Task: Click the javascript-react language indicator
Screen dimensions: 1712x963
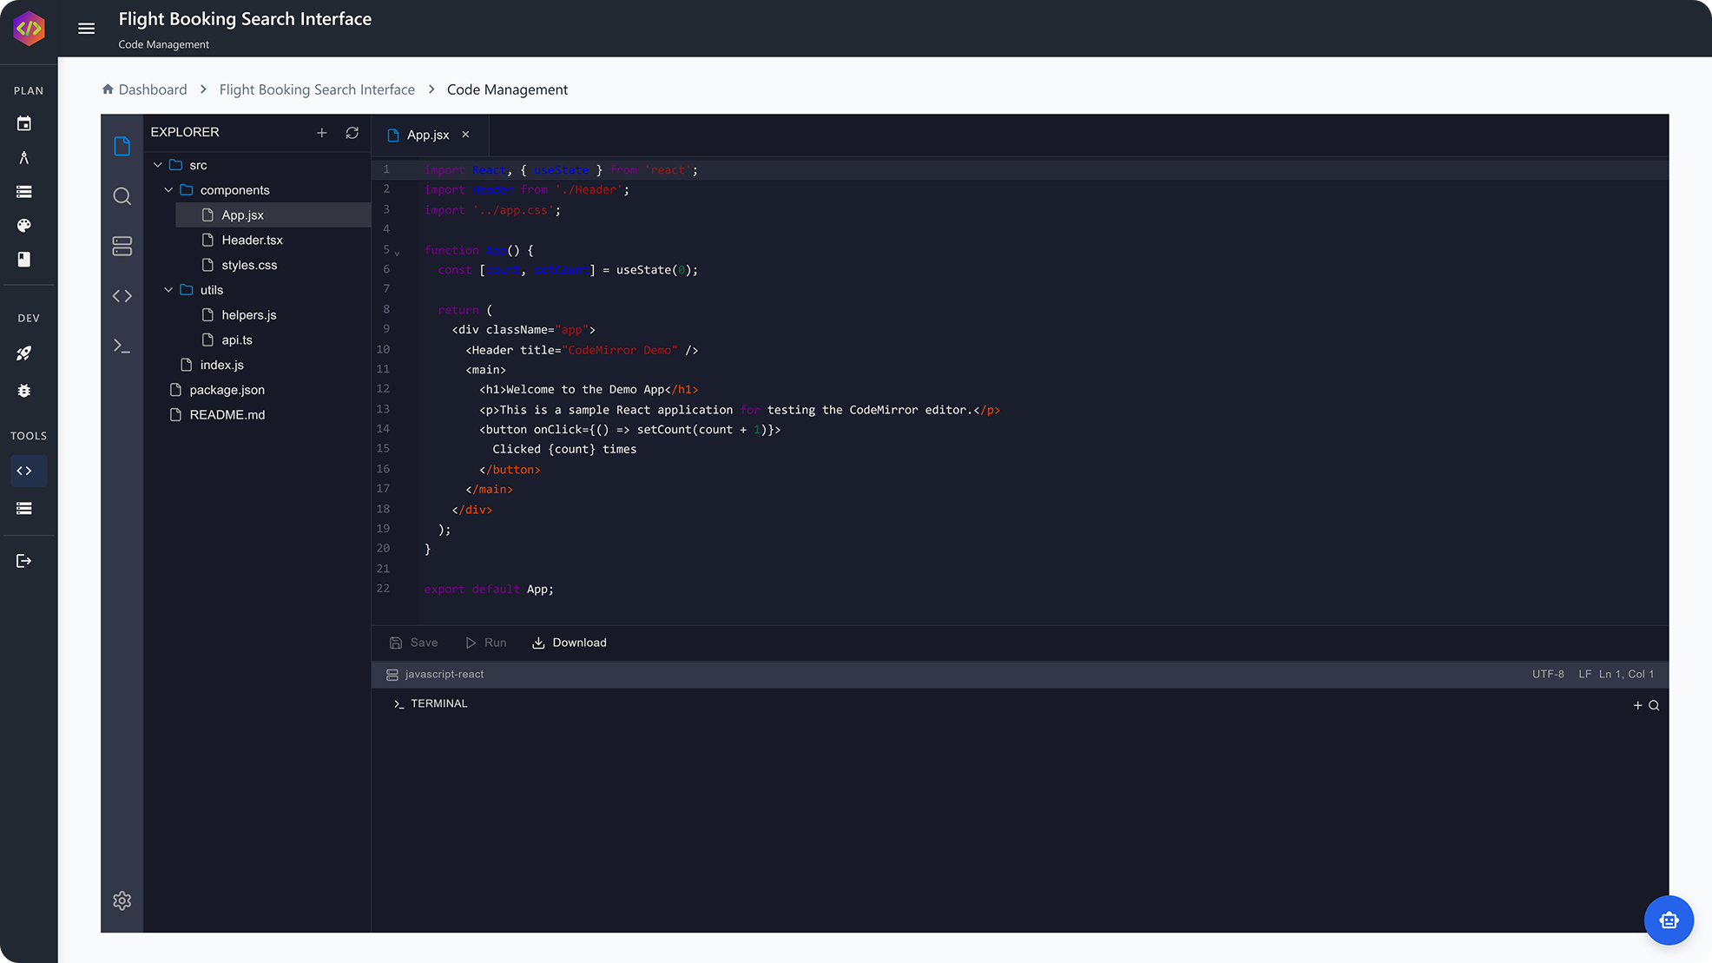Action: tap(435, 675)
